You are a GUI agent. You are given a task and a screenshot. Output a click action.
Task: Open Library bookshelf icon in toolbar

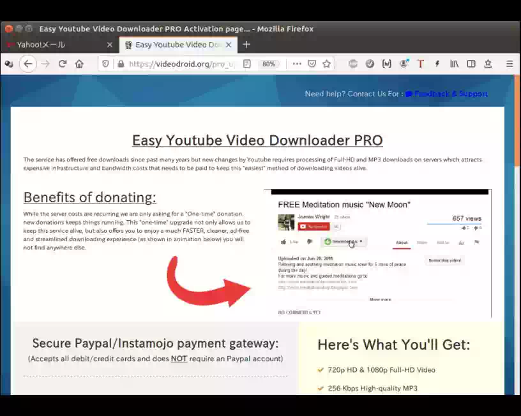454,64
